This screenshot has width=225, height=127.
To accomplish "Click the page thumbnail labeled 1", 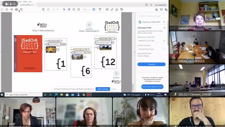I will (x=56, y=54).
